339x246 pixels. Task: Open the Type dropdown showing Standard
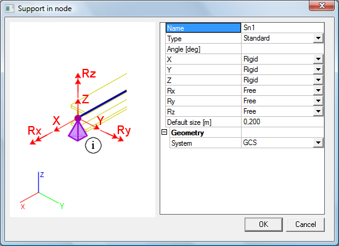(x=318, y=38)
